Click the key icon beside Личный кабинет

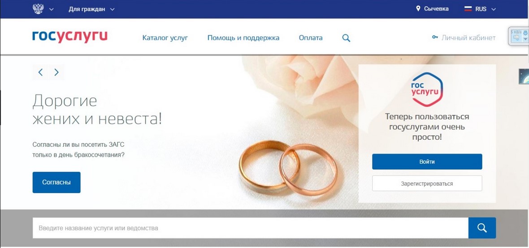[x=435, y=38]
